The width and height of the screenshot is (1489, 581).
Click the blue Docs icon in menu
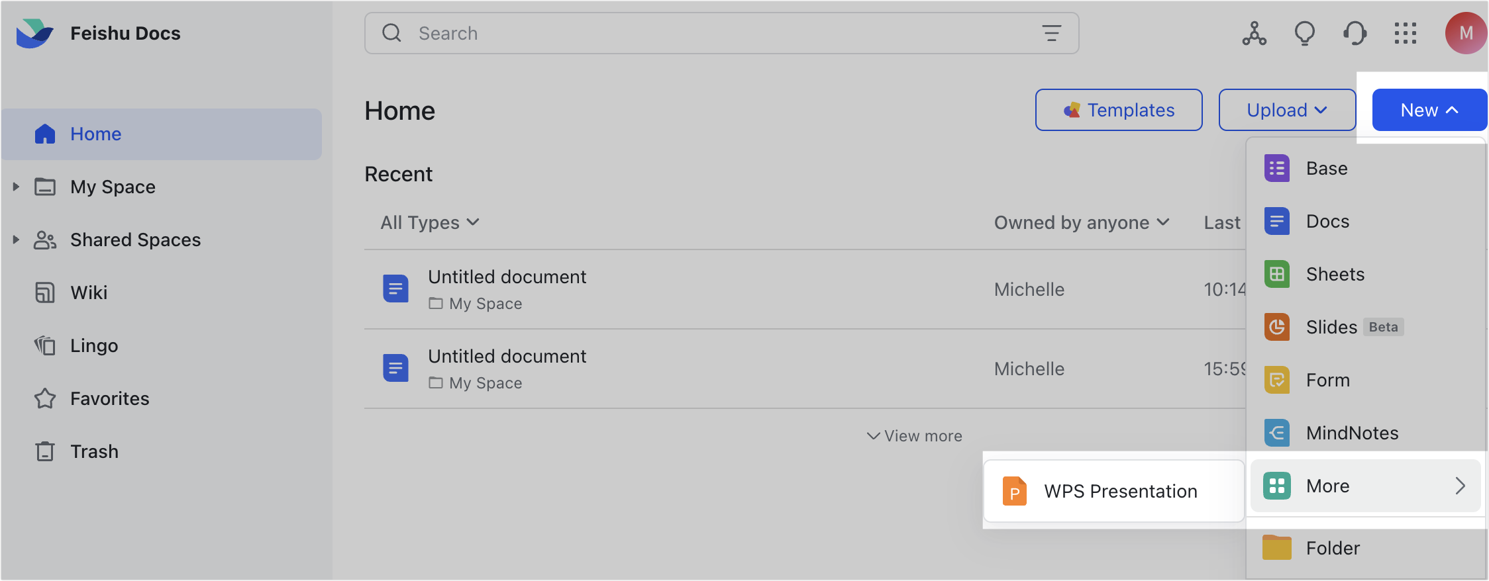(1276, 221)
